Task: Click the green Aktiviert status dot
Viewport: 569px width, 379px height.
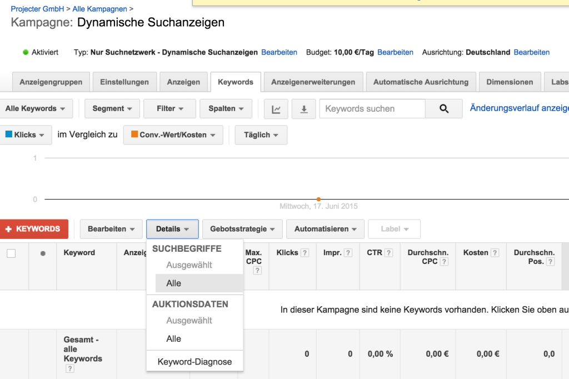Action: tap(26, 52)
